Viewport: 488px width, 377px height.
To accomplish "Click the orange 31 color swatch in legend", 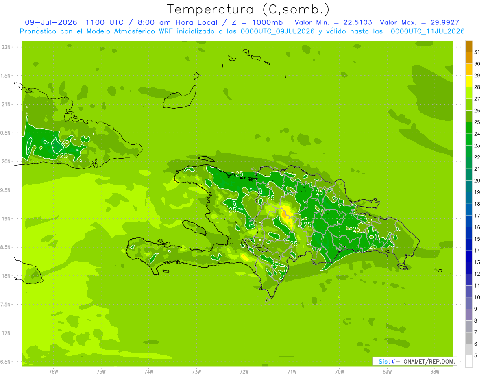I will (x=469, y=47).
